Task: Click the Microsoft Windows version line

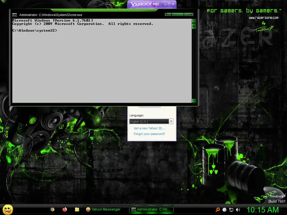Action: 52,20
